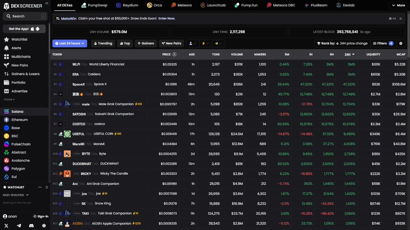410x230 pixels.
Task: Sort by the Volume column header
Action: point(237,55)
